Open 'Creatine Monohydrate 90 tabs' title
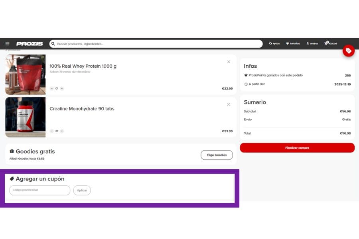Image resolution: width=359 pixels, height=239 pixels. (x=82, y=109)
